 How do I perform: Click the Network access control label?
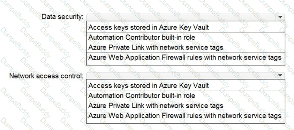[46, 76]
